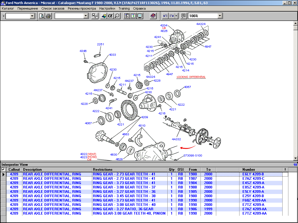Click the 373098-S100 callout label in diagram
Viewport: 298px width, 223px height.
tap(193, 156)
